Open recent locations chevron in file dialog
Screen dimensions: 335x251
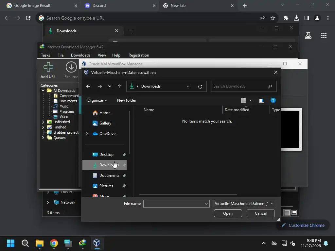[110, 86]
